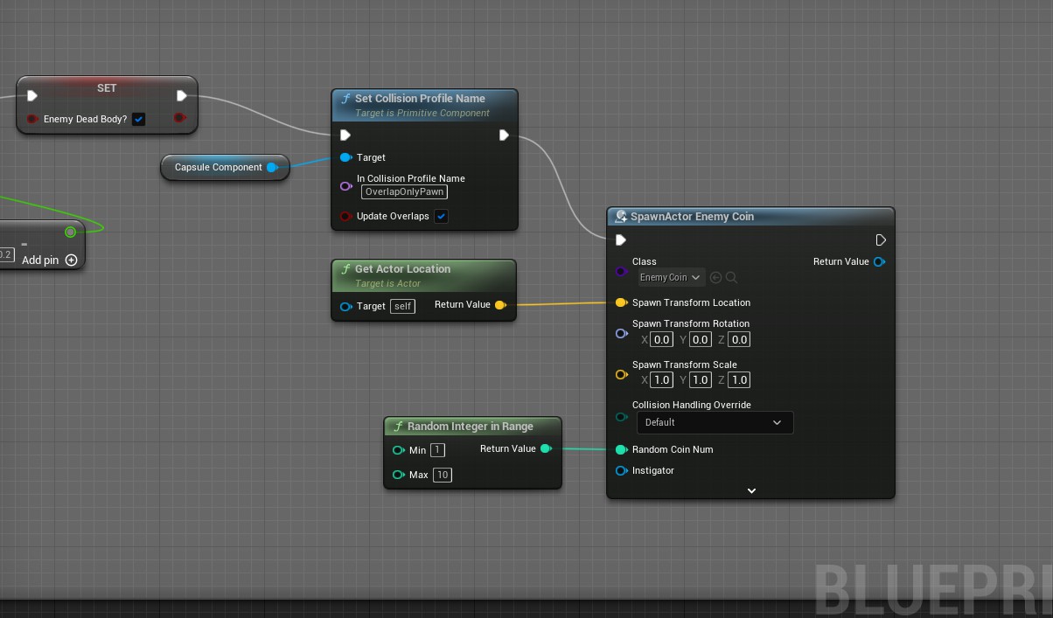
Task: Click the SpawnActor Return Value output pin
Action: (x=879, y=261)
